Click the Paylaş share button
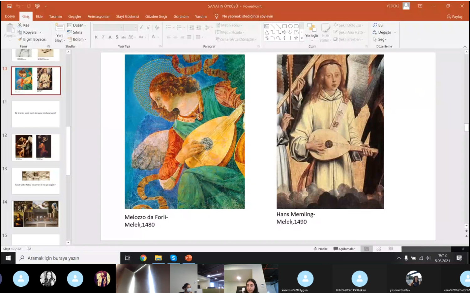This screenshot has height=293, width=470. coord(455,17)
